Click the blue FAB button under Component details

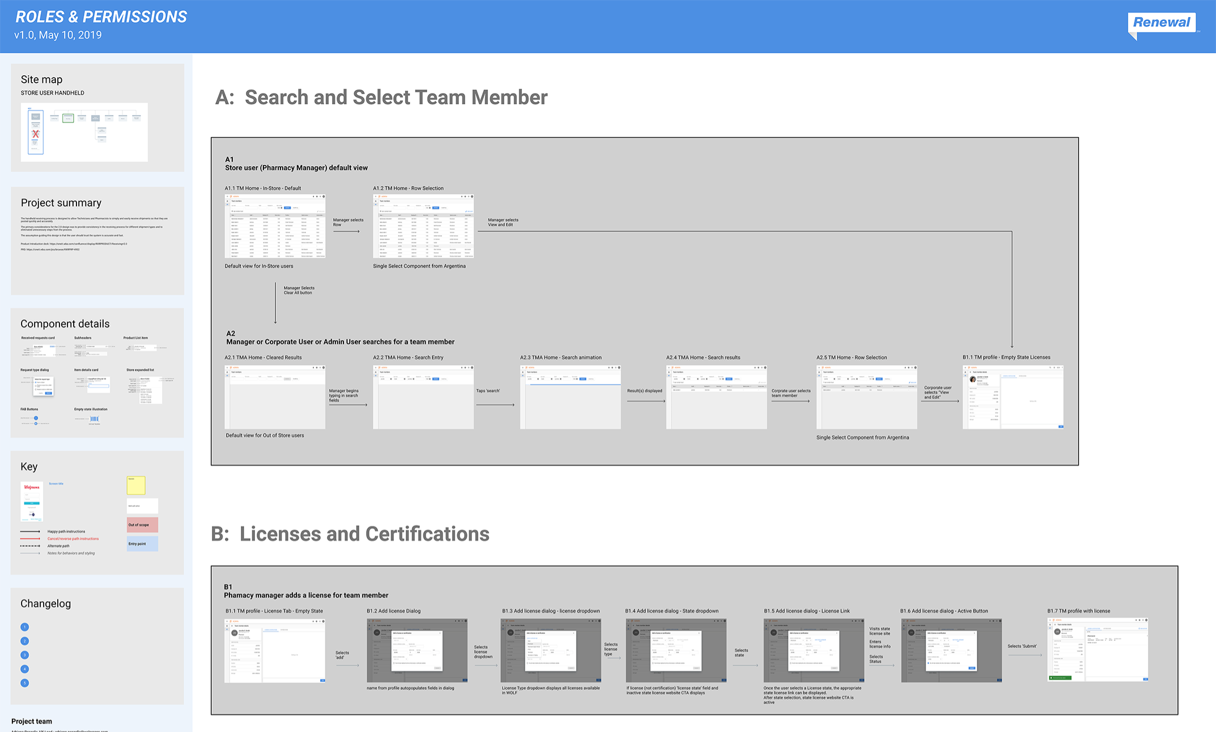(x=36, y=418)
